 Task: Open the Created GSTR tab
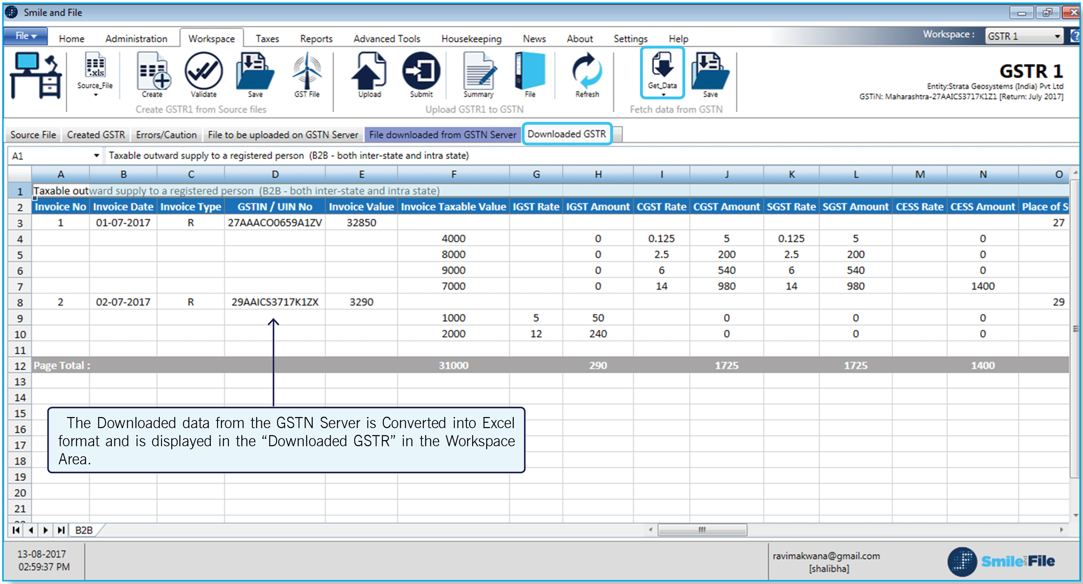(x=96, y=135)
